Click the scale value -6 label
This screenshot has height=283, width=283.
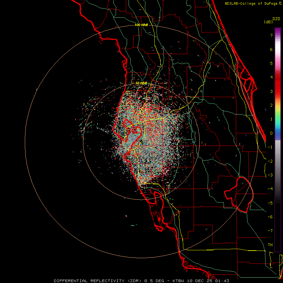(270, 217)
